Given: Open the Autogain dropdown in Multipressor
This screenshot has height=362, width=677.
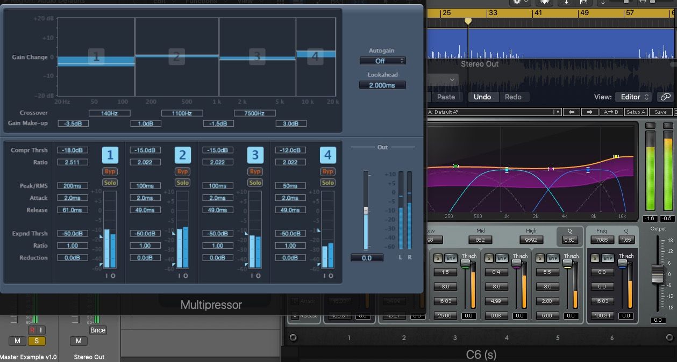Looking at the screenshot, I should point(383,61).
